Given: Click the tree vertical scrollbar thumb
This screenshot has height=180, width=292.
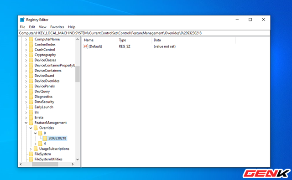Looking at the screenshot, I should point(78,74).
